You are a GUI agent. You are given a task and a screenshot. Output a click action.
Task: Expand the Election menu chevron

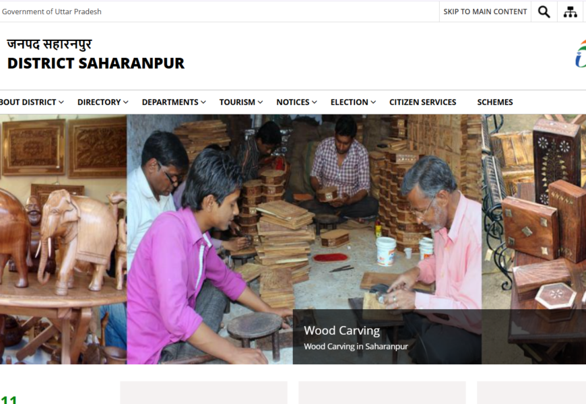[x=373, y=102]
